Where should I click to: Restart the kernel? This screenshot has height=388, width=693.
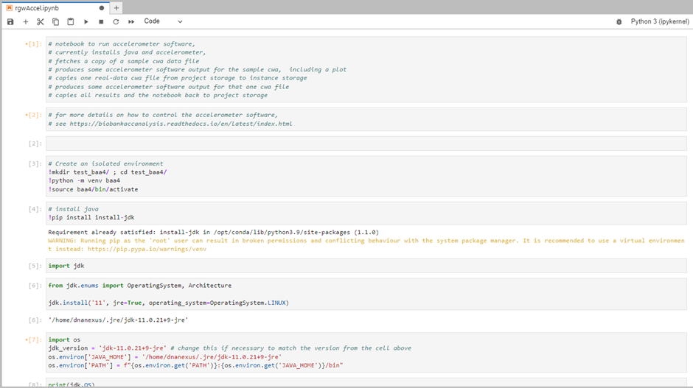coord(116,21)
